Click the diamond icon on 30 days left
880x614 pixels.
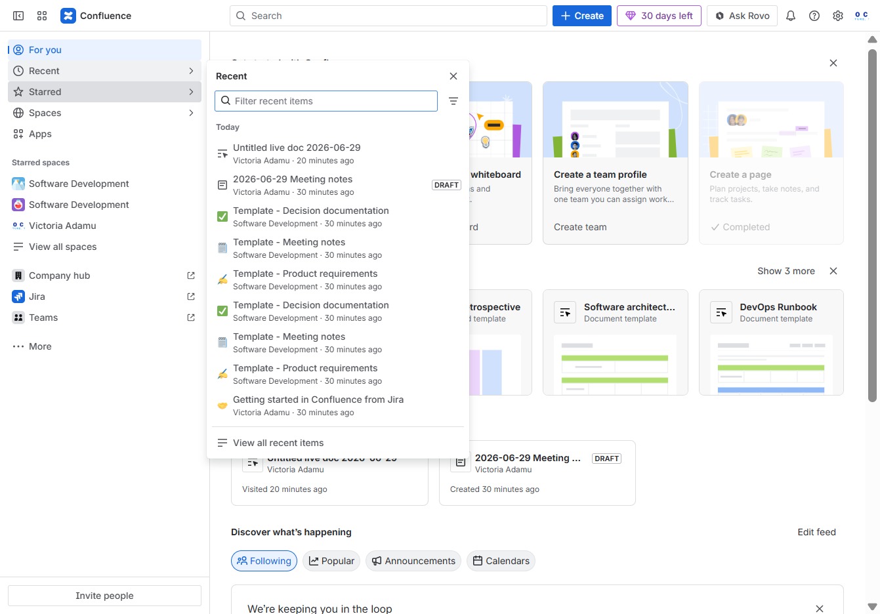631,16
